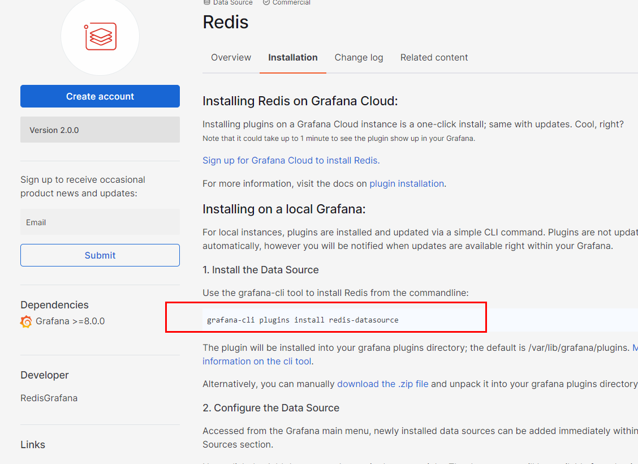This screenshot has height=464, width=638.
Task: Click the Data Source label text
Action: pyautogui.click(x=232, y=2)
